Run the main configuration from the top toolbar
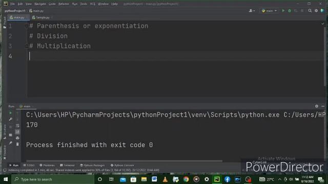This screenshot has height=184, width=328. (283, 10)
